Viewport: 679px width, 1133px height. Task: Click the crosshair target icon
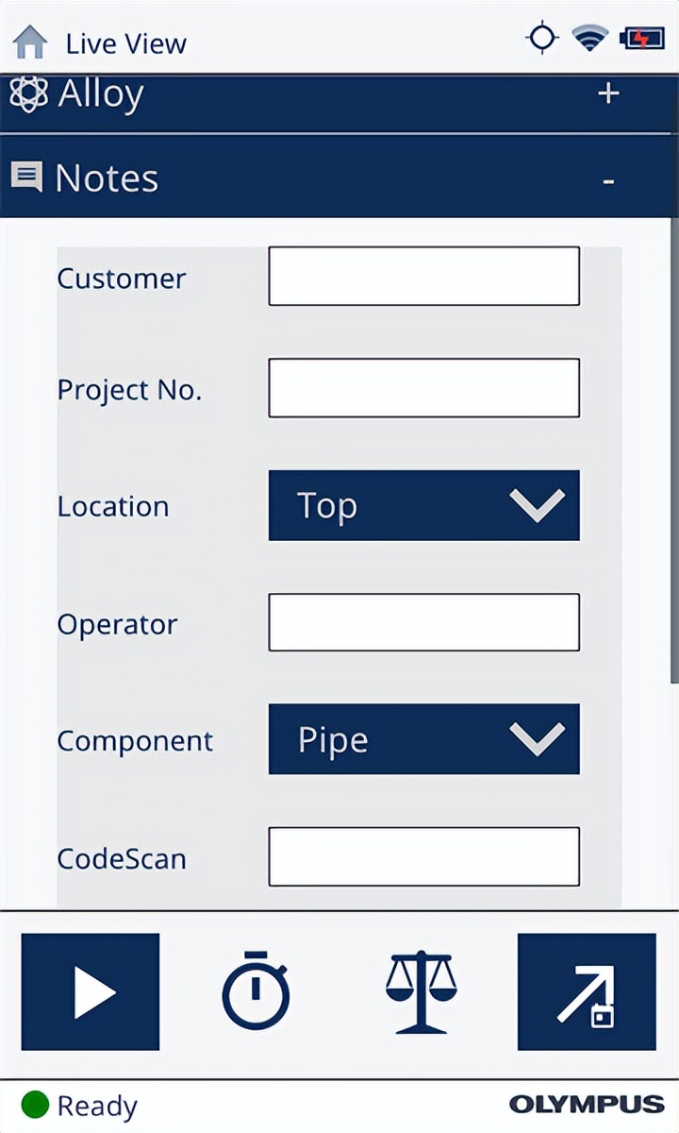tap(542, 39)
